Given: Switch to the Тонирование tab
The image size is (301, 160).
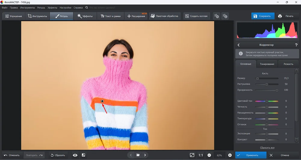Looking at the screenshot, I should click(267, 64).
